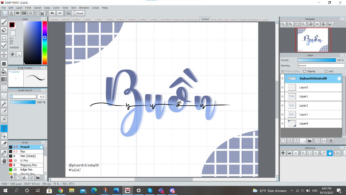Click the export share icon in top toolbar
This screenshot has height=195, width=346.
[11, 13]
